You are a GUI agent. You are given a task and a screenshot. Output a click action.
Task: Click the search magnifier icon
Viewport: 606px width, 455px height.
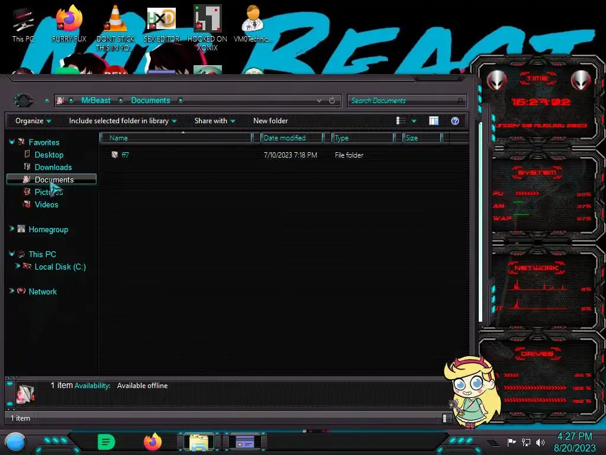pos(460,101)
